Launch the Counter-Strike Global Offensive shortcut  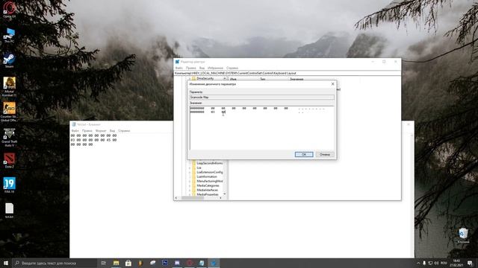(10, 112)
